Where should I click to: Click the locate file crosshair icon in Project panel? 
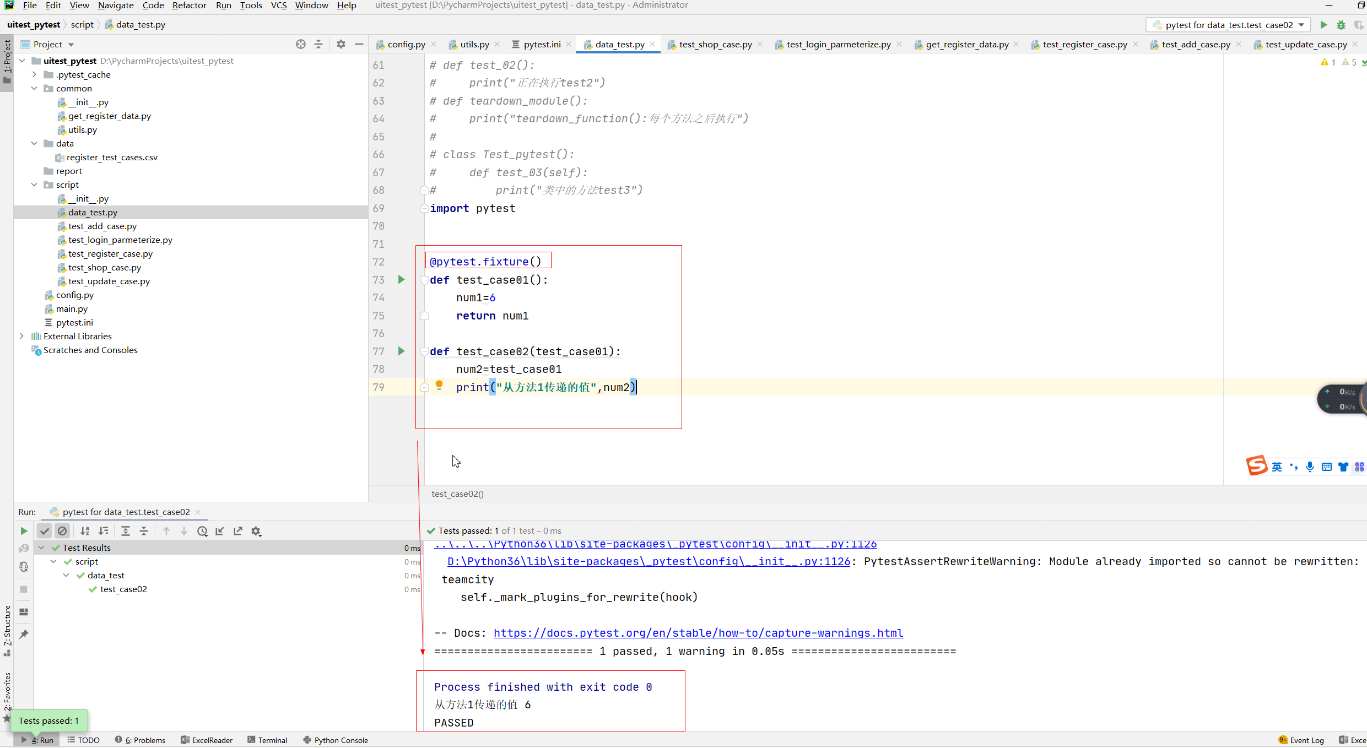pyautogui.click(x=301, y=44)
